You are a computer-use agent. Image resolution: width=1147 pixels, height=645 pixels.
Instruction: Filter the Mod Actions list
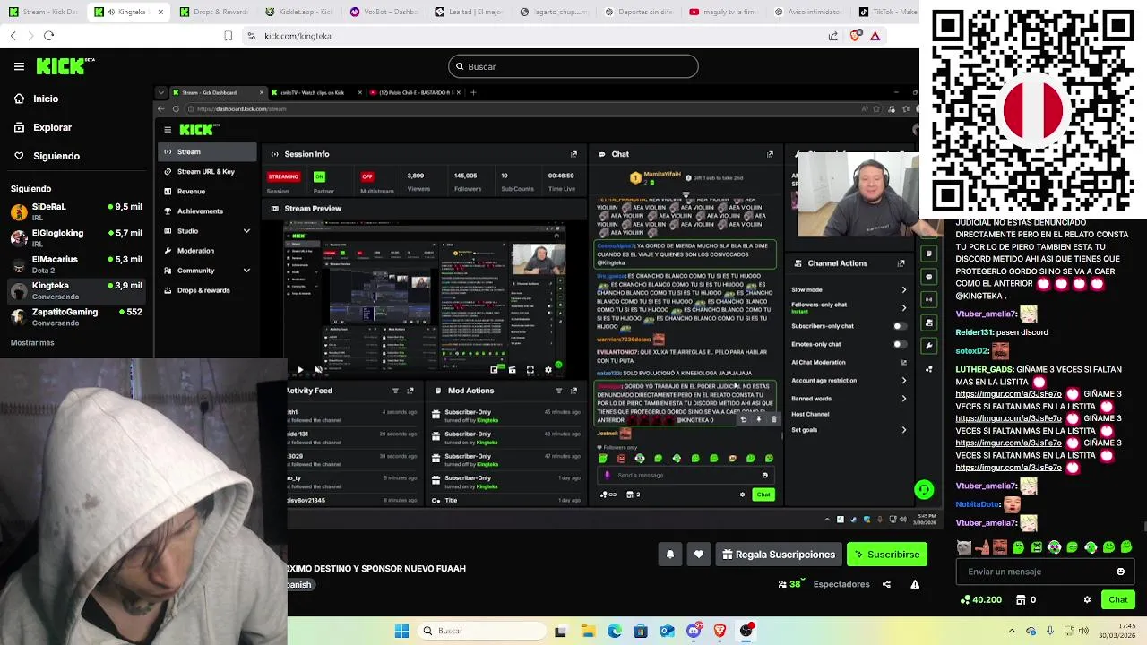(x=559, y=391)
